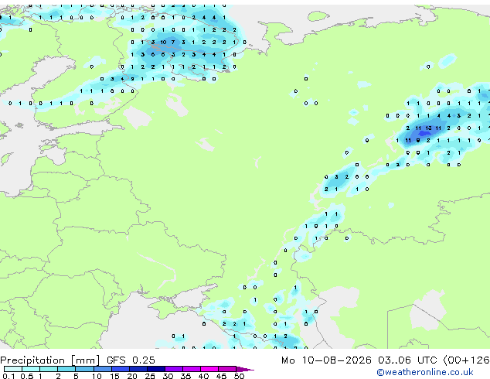Click the 5–10 mm legend color swatch
490x379 pixels.
click(x=84, y=369)
